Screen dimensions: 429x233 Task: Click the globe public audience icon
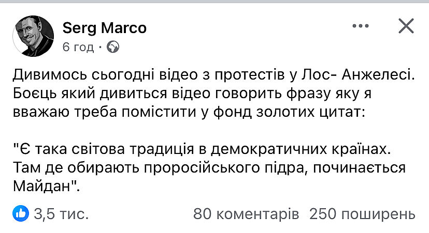point(112,47)
